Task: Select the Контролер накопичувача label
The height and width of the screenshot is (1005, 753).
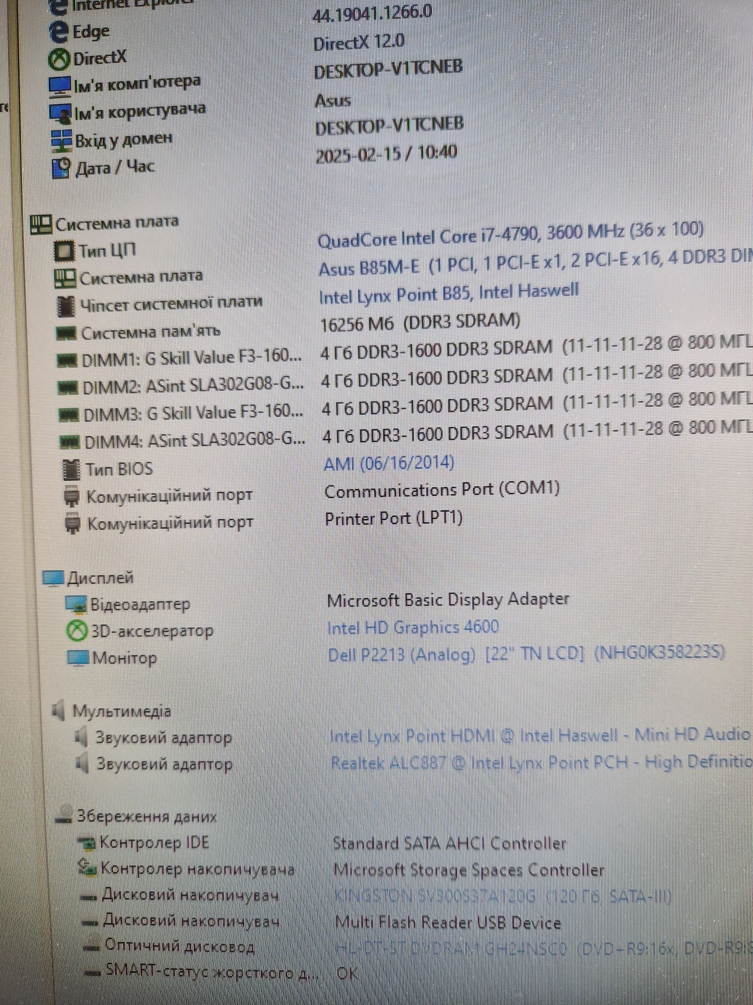Action: click(197, 868)
